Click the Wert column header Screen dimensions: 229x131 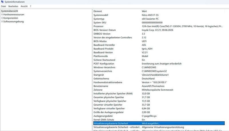(x=144, y=11)
